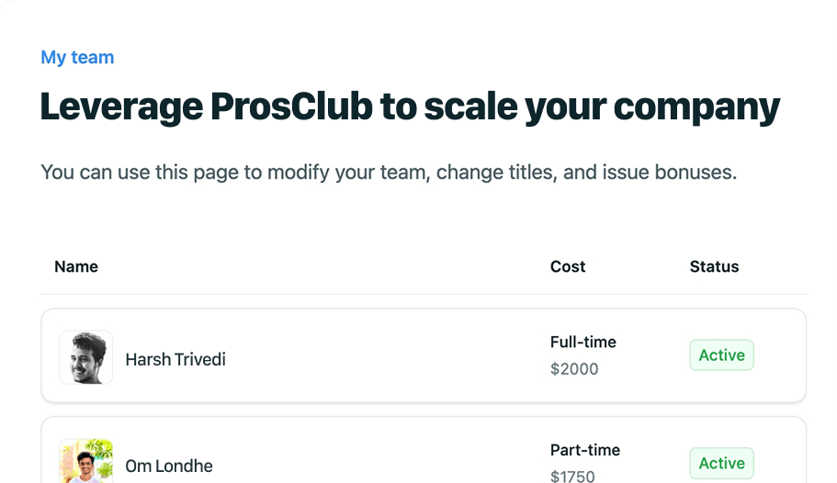Click the Part-time employment label

(x=585, y=450)
